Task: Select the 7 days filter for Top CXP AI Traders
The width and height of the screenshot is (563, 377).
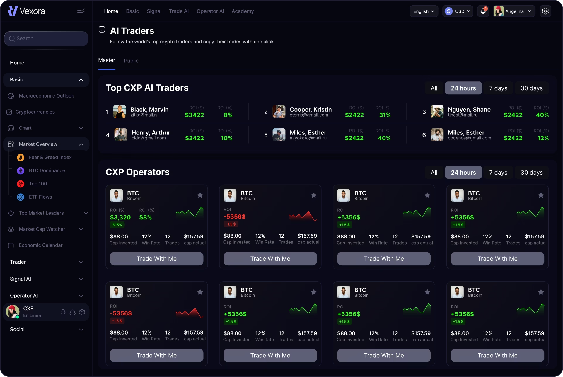Action: (498, 88)
